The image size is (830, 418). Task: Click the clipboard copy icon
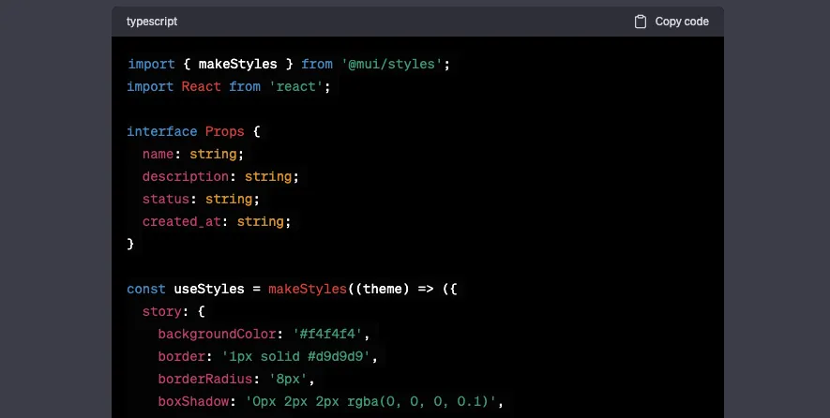pos(640,22)
